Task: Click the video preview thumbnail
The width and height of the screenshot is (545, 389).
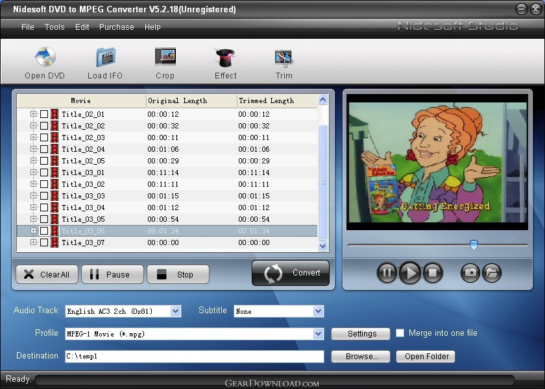Action: tap(437, 162)
